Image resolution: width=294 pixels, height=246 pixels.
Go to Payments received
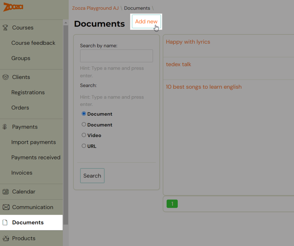[36, 158]
